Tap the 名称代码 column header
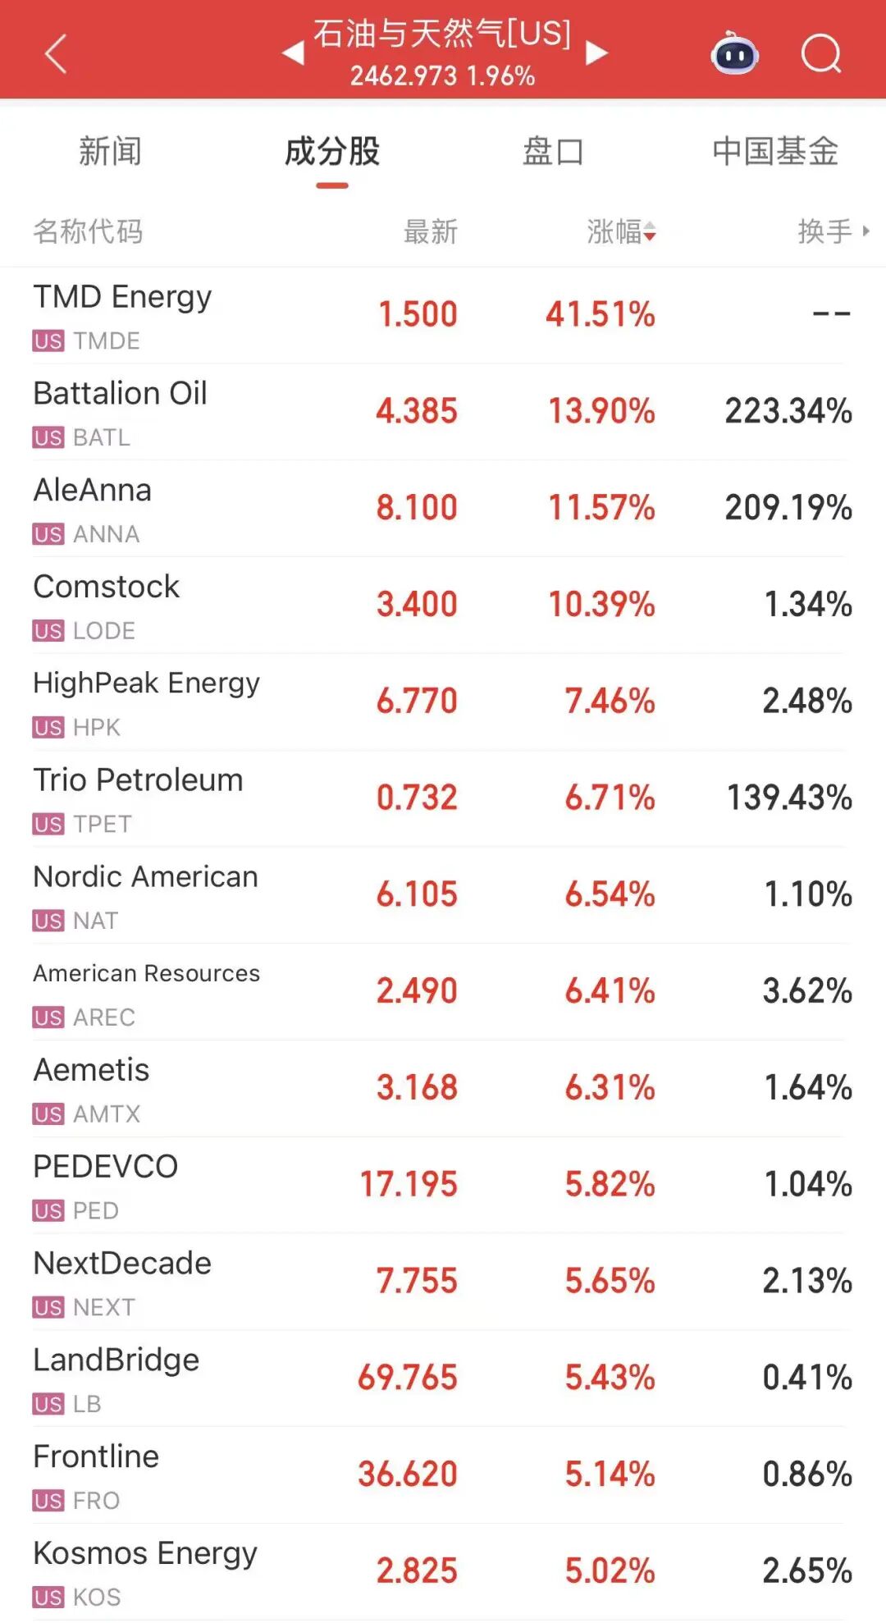 tap(88, 232)
